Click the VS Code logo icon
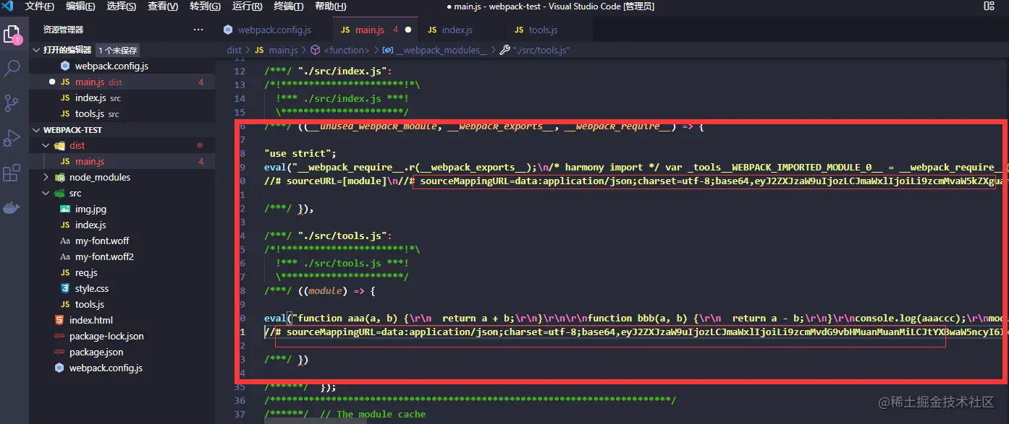1009x424 pixels. point(8,7)
